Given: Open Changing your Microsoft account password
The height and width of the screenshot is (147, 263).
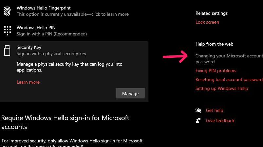Looking at the screenshot, I should pos(229,56).
